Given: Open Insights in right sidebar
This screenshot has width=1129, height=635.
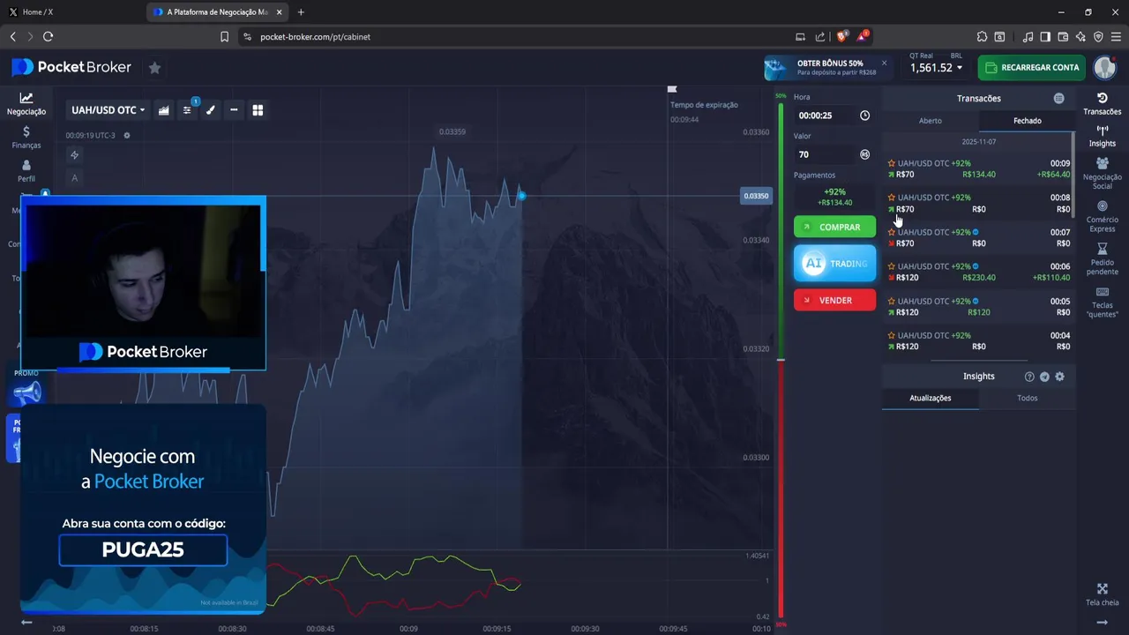Looking at the screenshot, I should 1103,136.
